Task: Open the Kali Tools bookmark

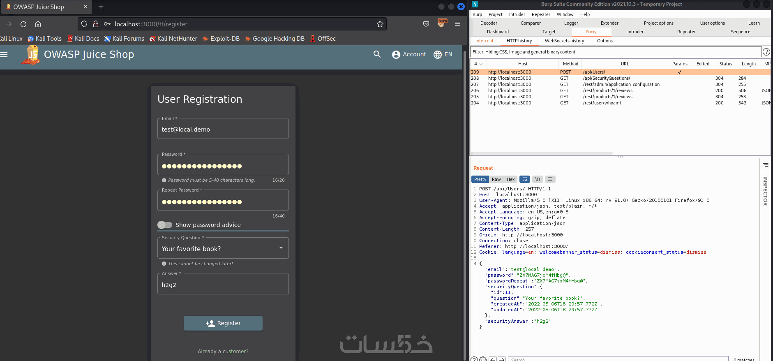Action: click(45, 39)
